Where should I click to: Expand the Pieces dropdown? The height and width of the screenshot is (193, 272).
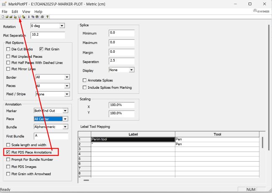click(67, 86)
